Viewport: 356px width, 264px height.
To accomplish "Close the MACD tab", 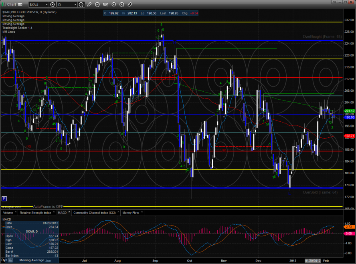I will [x=69, y=212].
